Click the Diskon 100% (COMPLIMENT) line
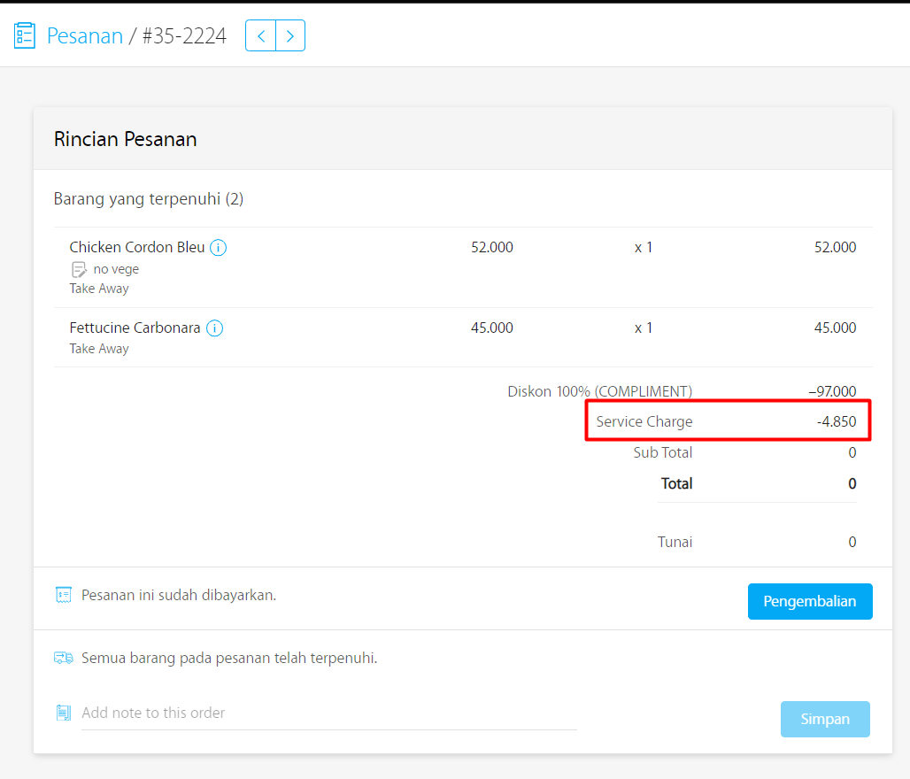Screen dimensions: 910x779 (x=599, y=391)
